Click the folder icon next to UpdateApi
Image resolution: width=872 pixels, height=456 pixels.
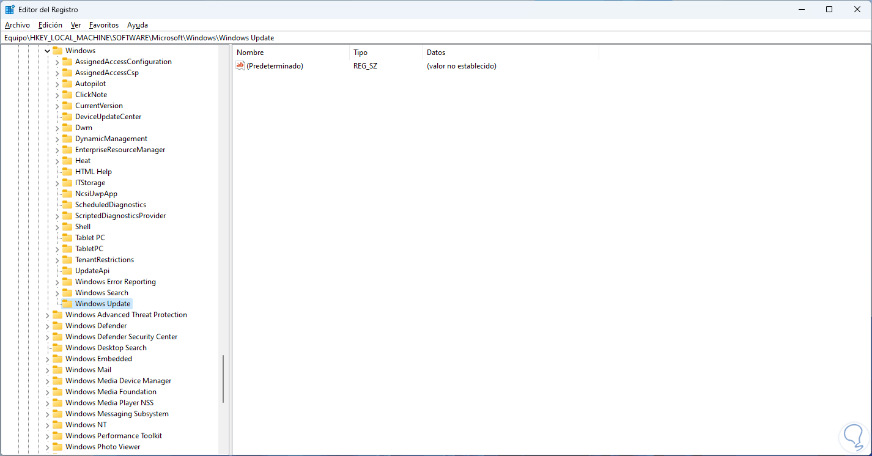click(67, 271)
